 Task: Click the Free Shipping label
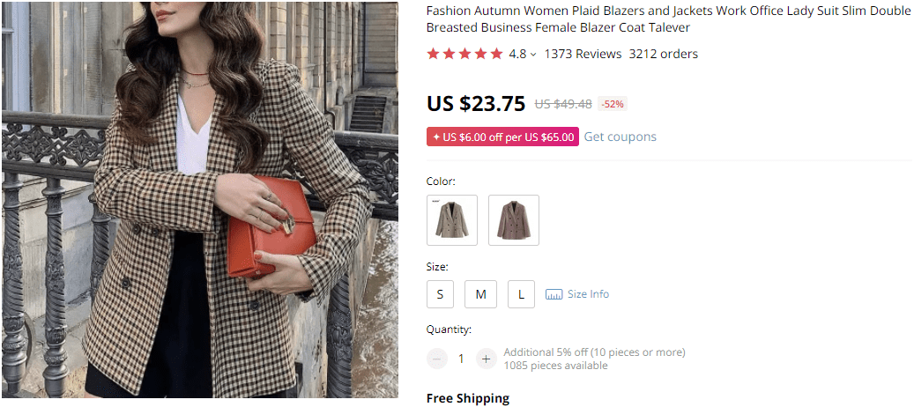(x=468, y=398)
